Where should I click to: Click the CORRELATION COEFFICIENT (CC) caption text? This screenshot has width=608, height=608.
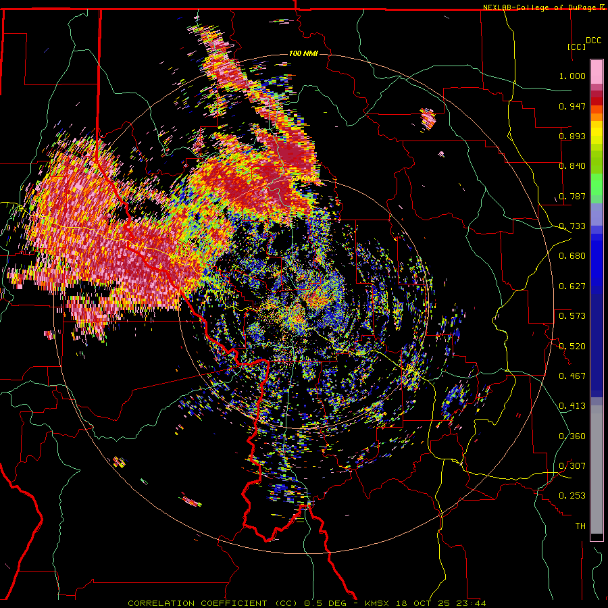pos(213,603)
